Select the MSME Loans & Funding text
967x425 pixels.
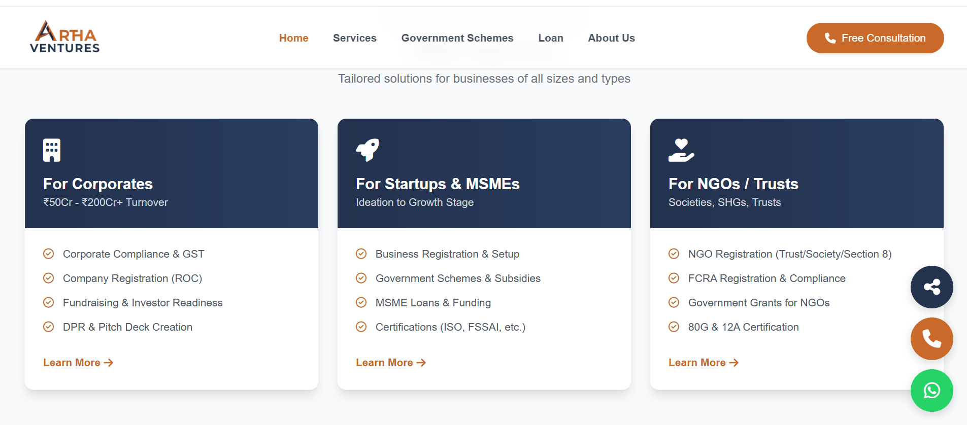433,303
